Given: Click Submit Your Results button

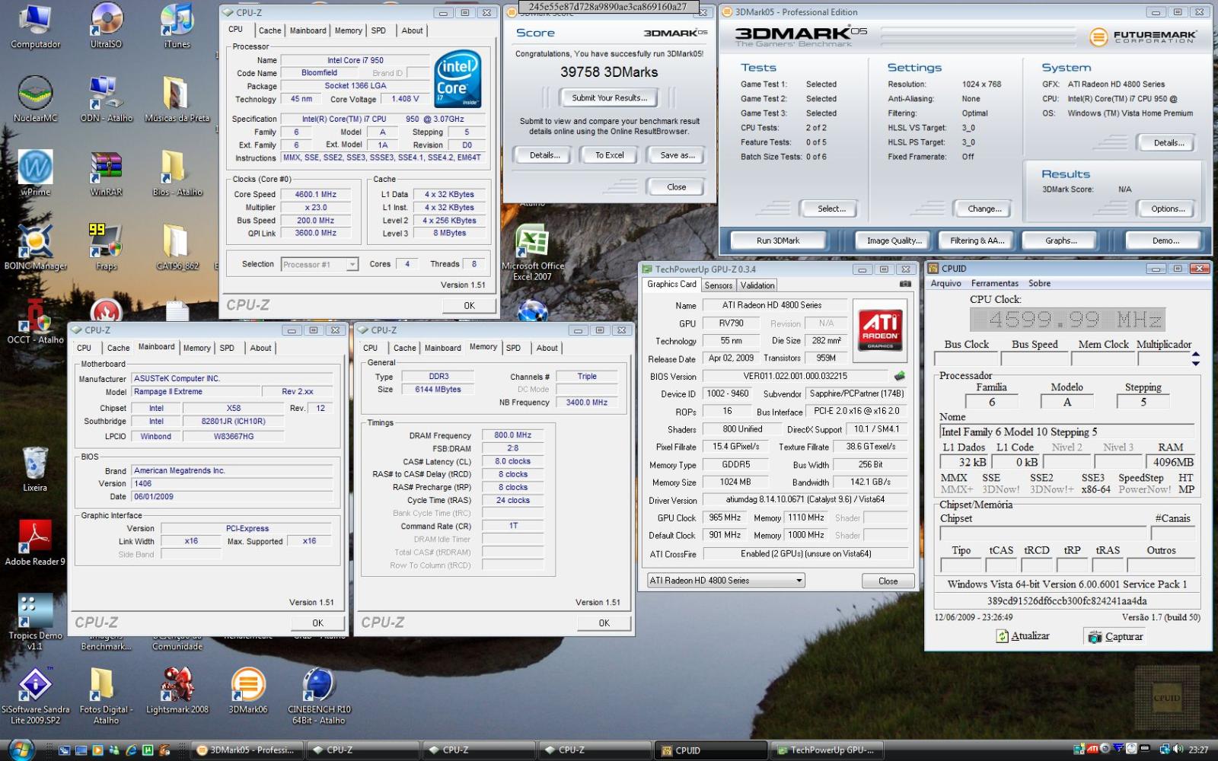Looking at the screenshot, I should tap(609, 97).
